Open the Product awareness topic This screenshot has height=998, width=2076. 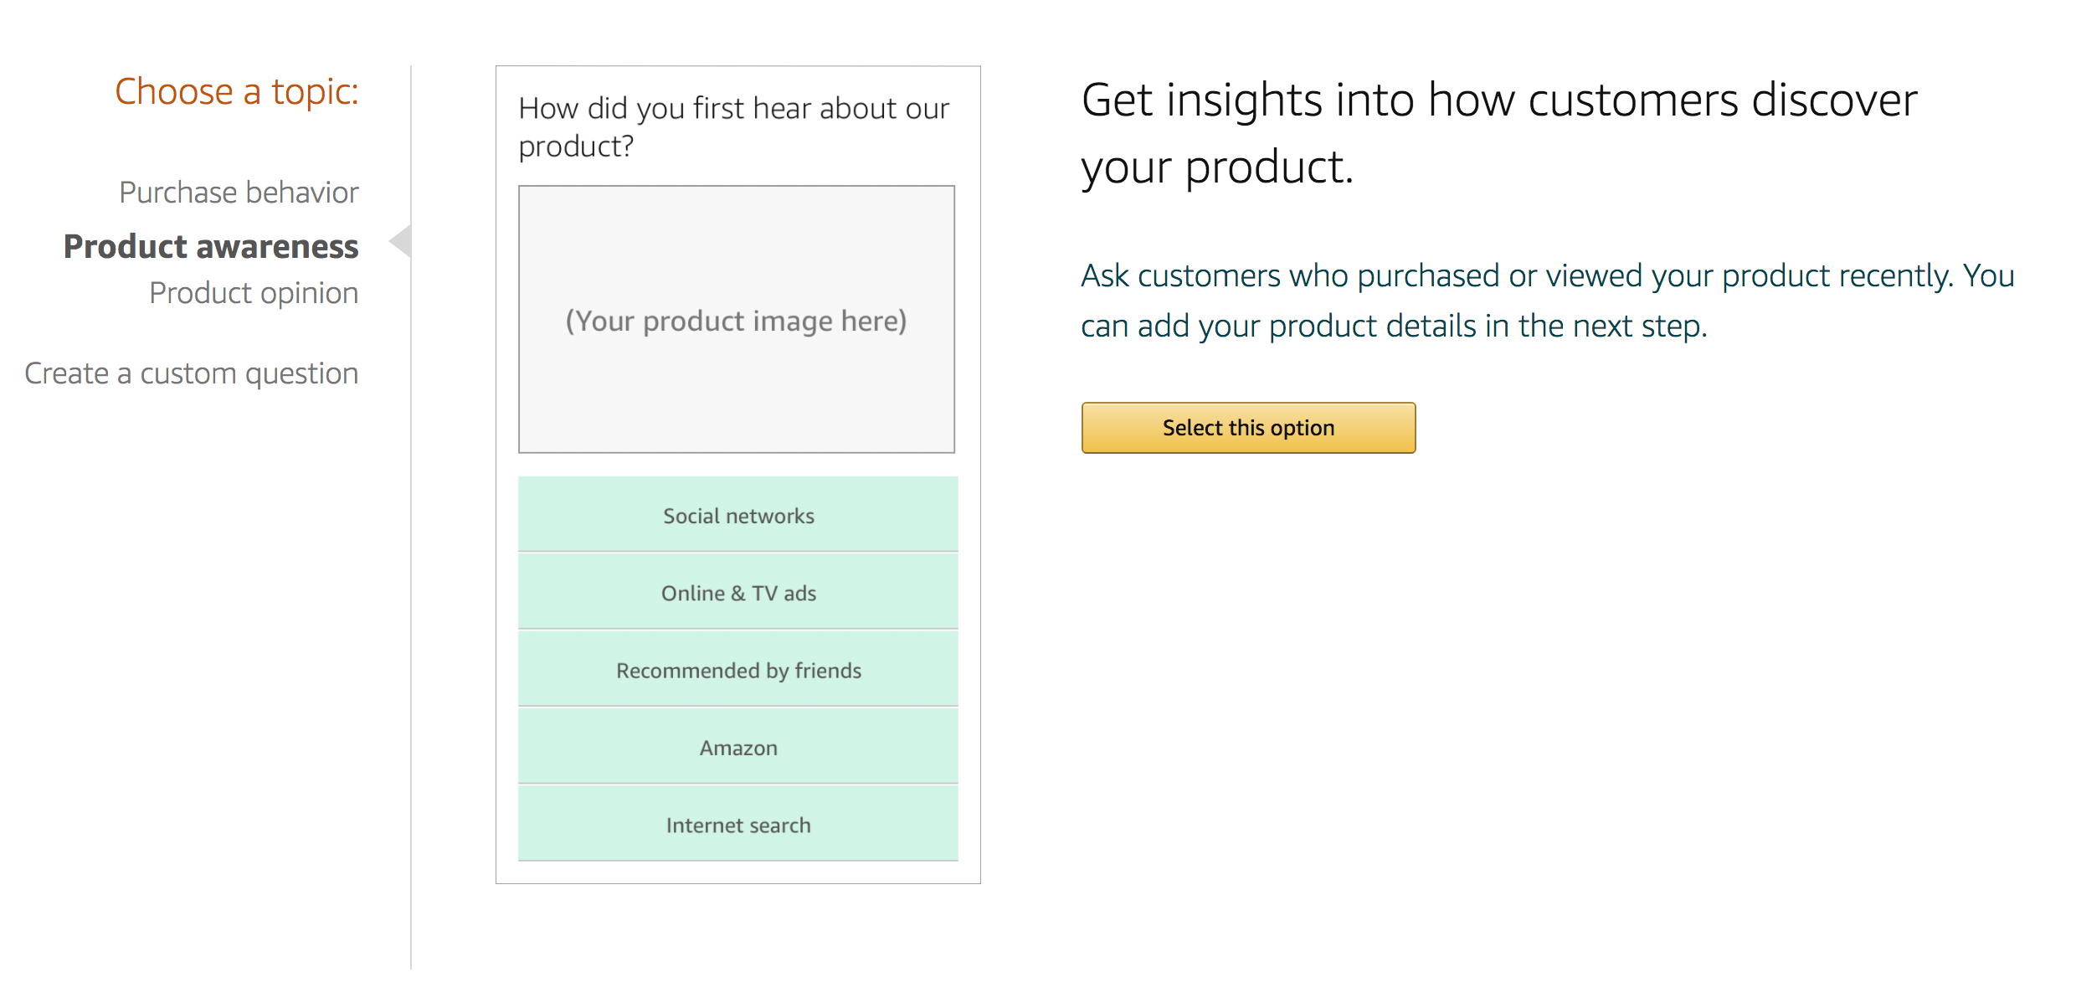coord(211,246)
